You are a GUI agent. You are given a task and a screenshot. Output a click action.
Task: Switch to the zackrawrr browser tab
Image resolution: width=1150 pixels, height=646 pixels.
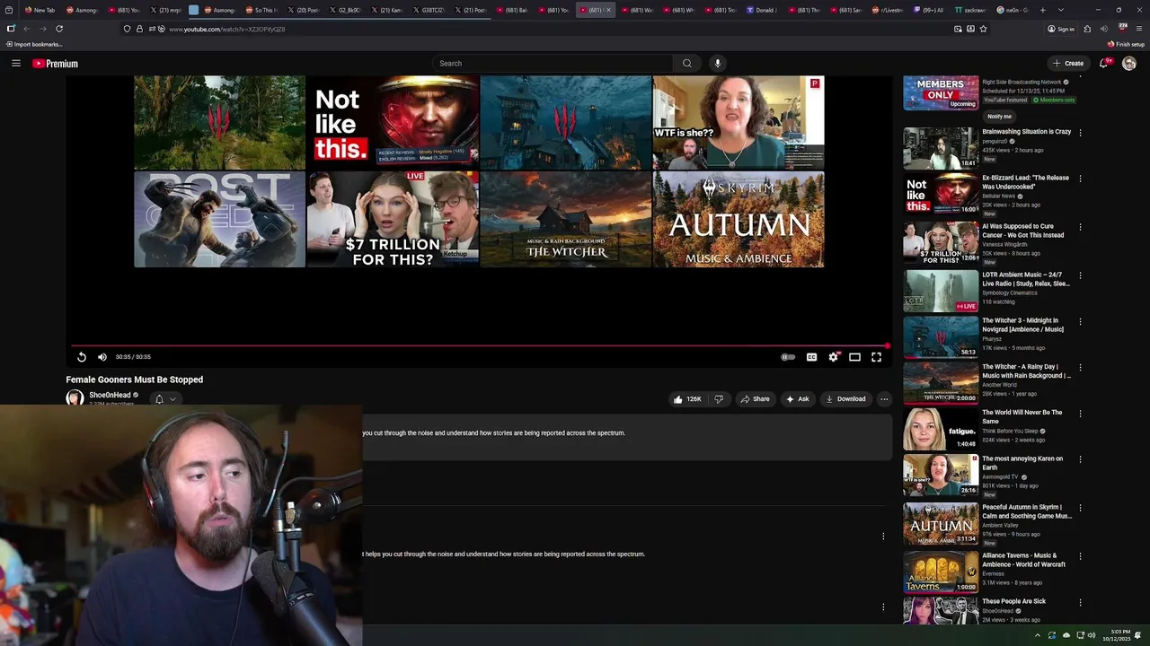(x=970, y=10)
